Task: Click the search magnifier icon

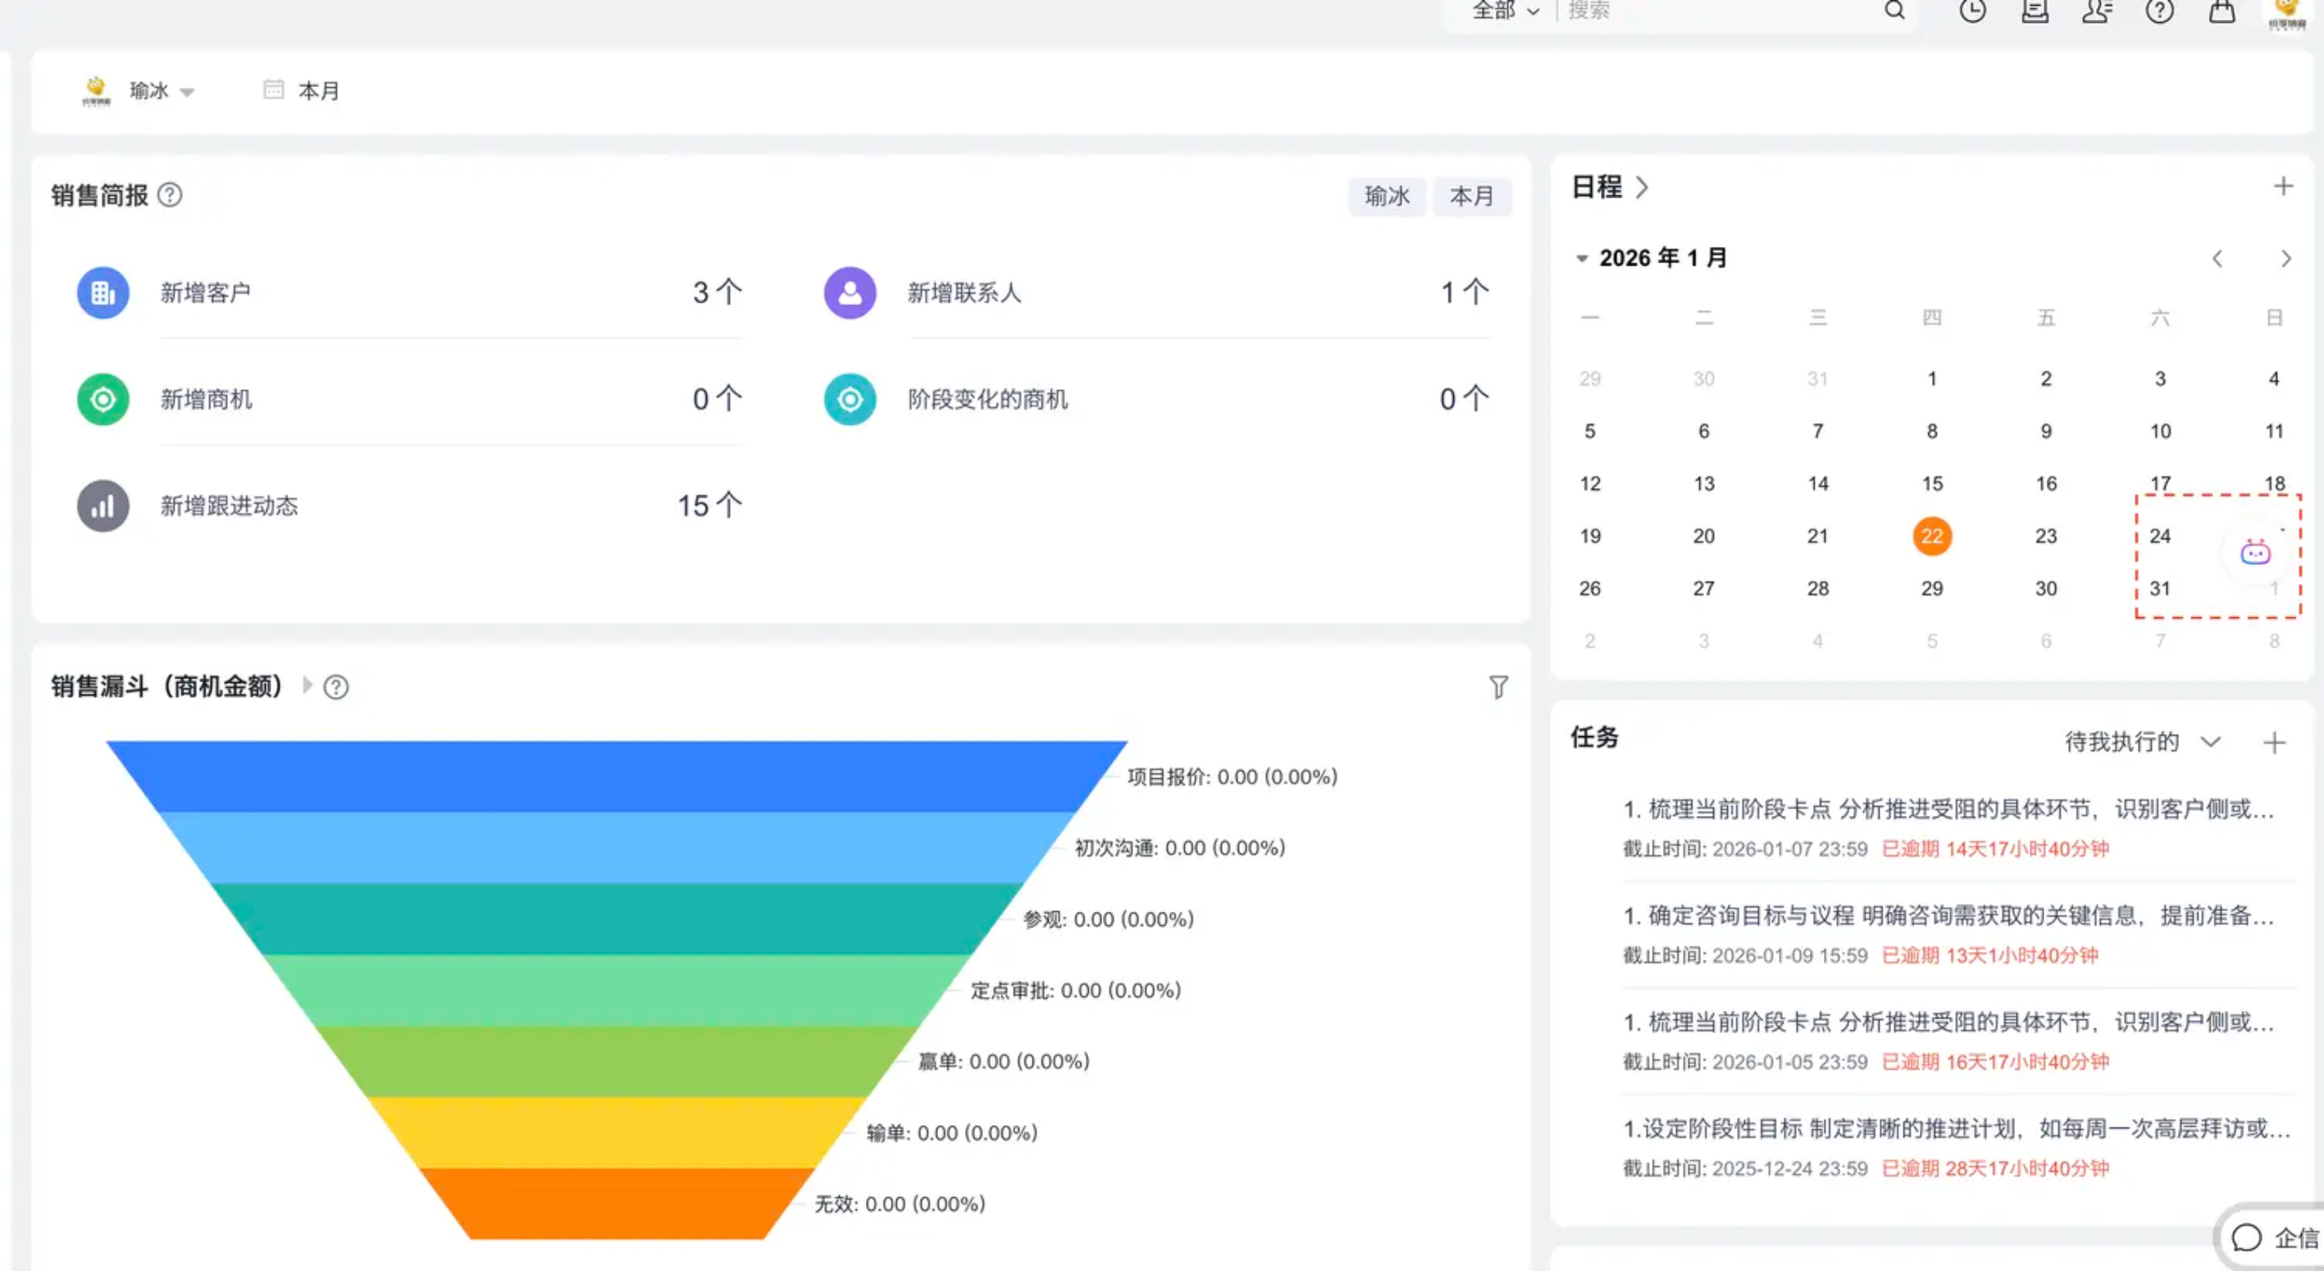Action: tap(1893, 11)
